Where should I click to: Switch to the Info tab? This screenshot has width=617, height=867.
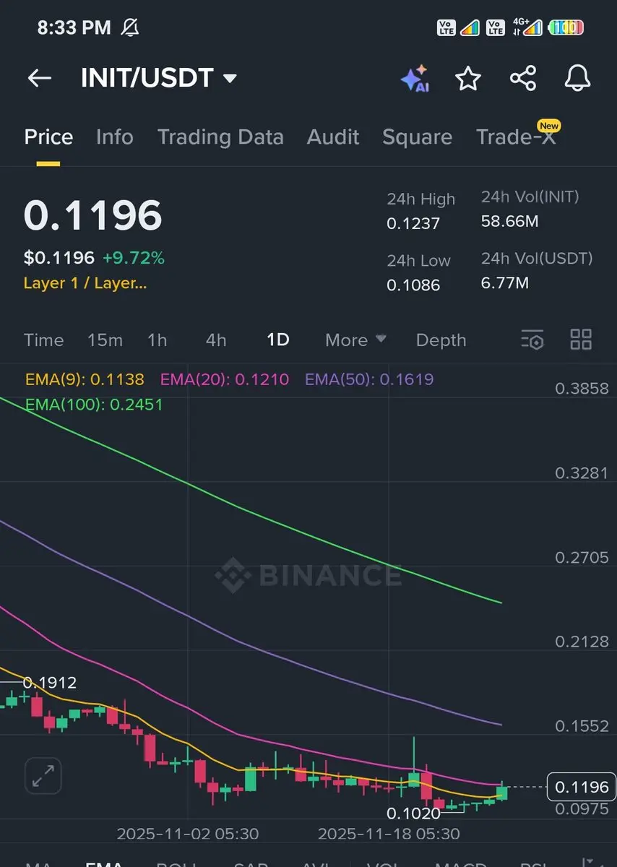click(x=114, y=137)
